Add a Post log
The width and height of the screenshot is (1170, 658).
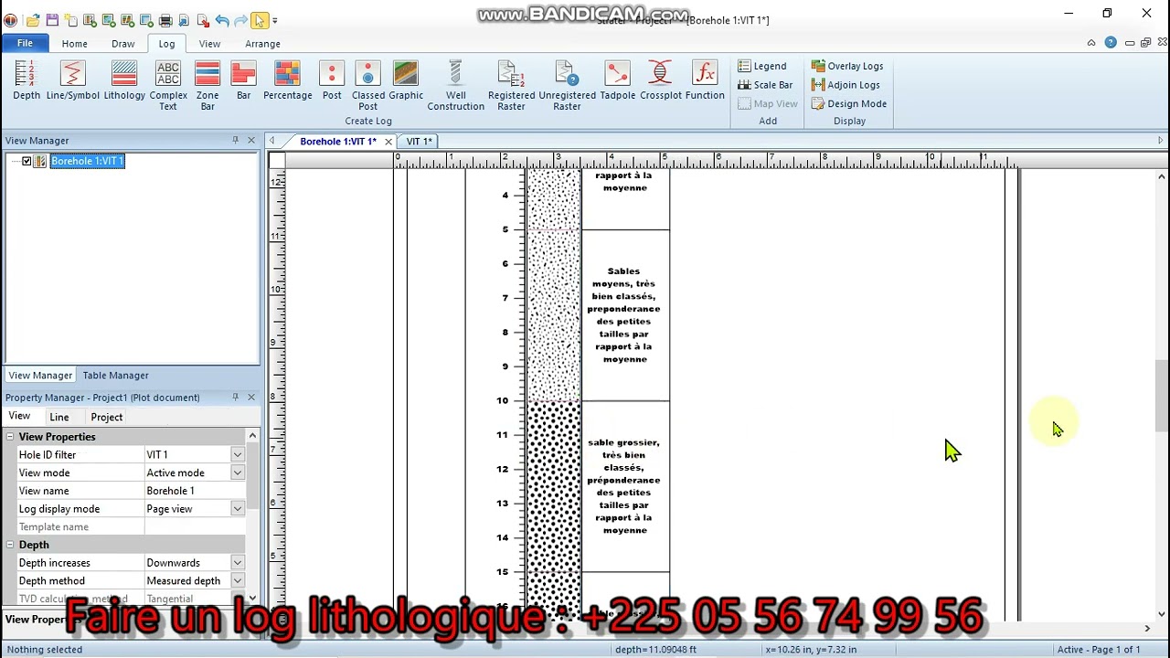[x=332, y=80]
